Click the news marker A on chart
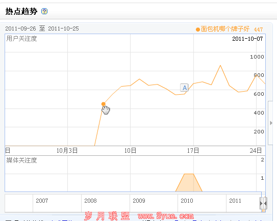The width and height of the screenshot is (277, 221). point(184,88)
